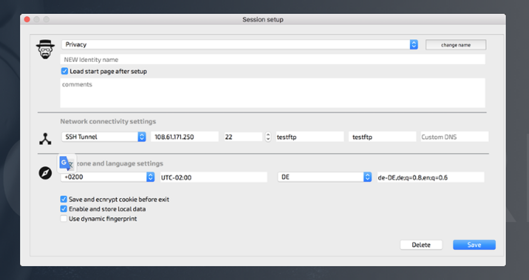Screen dimensions: 529x280
Task: Click the Save button
Action: tap(474, 245)
